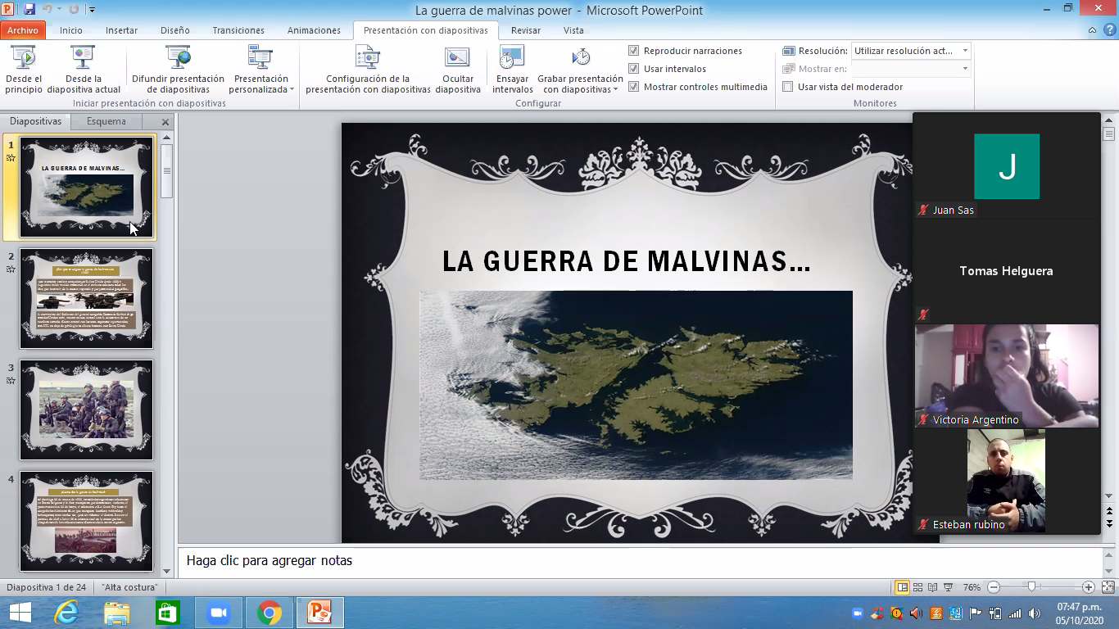Open Internet Explorer from the taskbar
The height and width of the screenshot is (629, 1119).
(66, 613)
